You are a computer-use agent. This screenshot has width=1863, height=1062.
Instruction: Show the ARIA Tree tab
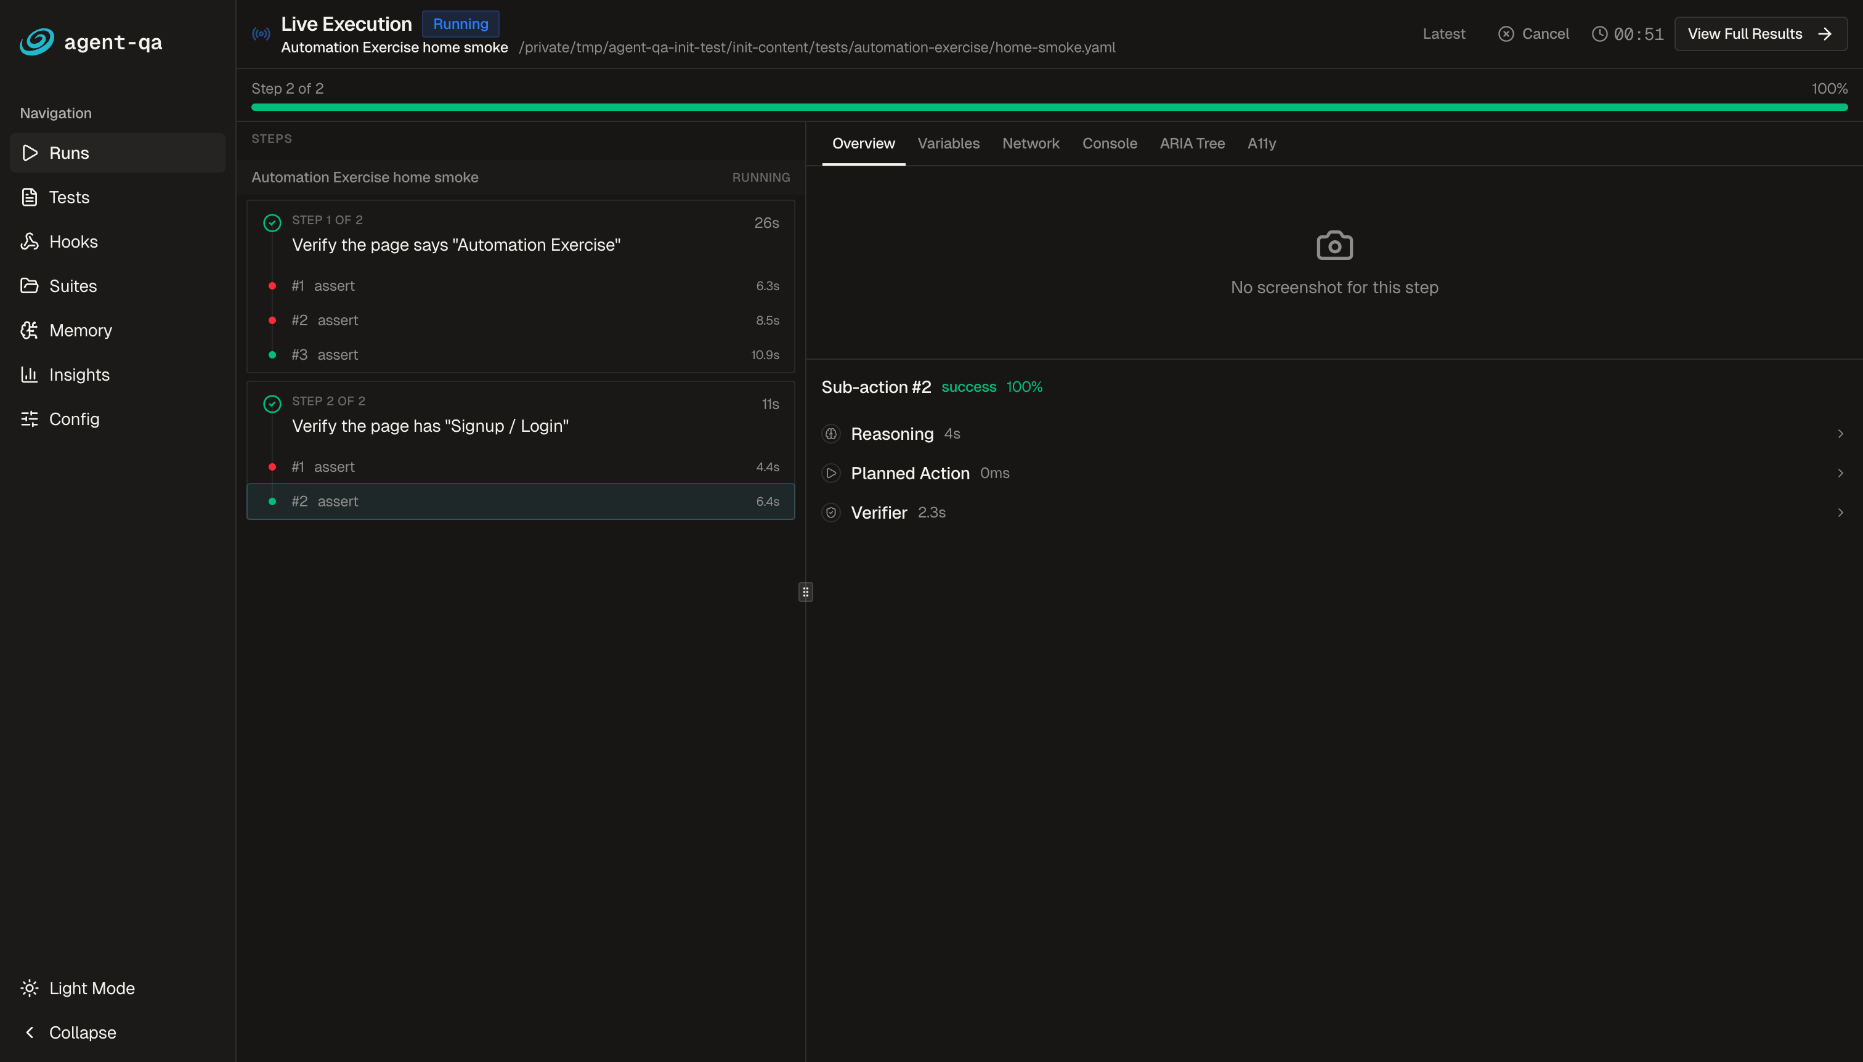coord(1192,144)
